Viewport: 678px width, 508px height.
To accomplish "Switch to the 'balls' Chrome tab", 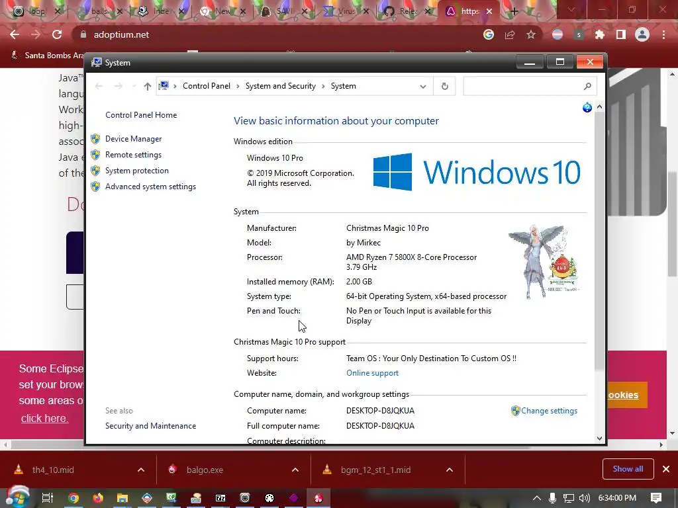I will pyautogui.click(x=99, y=11).
